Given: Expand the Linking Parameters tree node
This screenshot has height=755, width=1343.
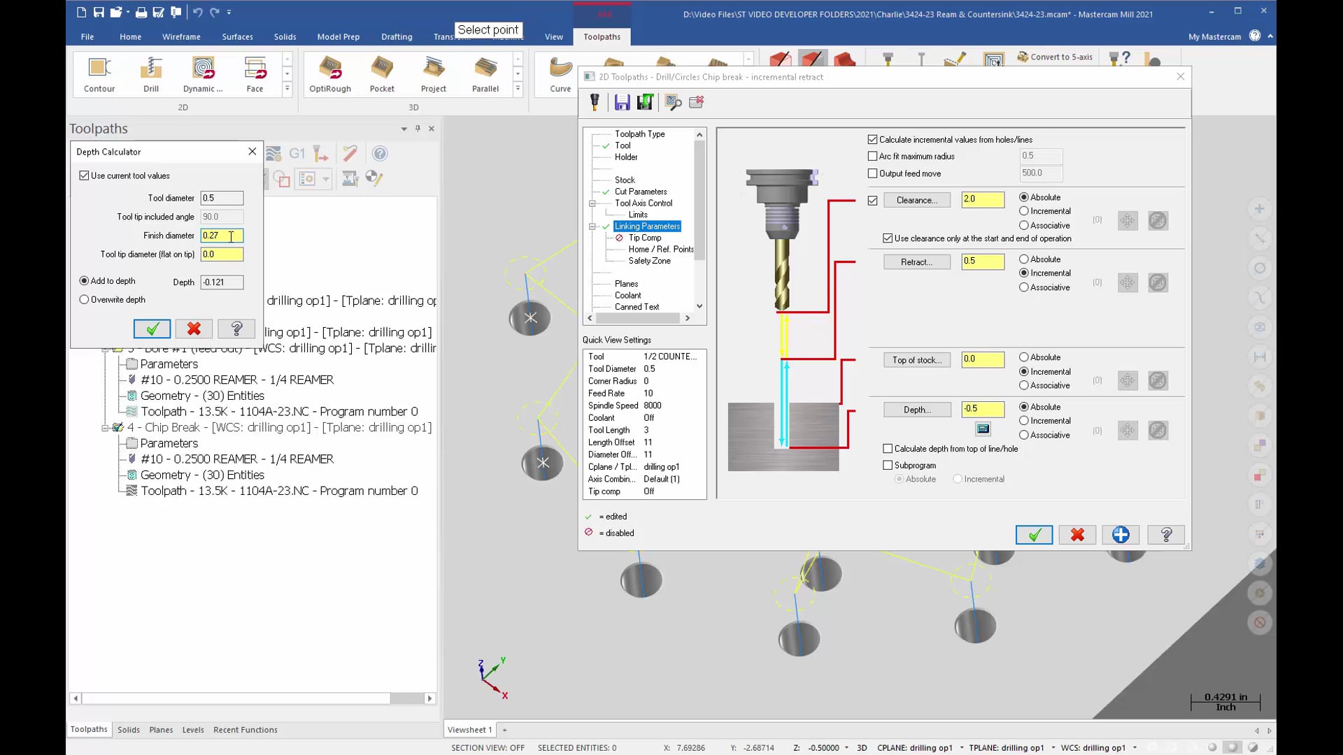Looking at the screenshot, I should pos(592,226).
